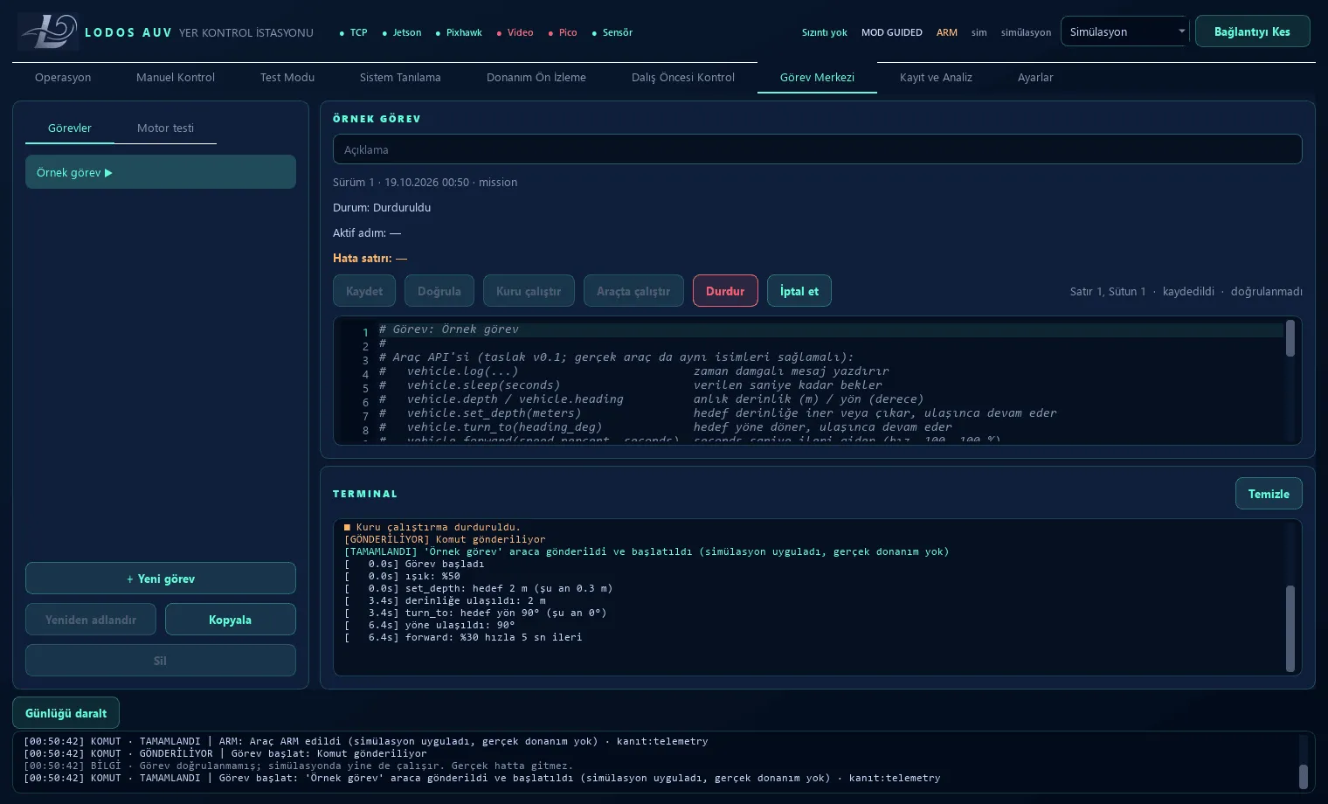Open the Ayarlar tab
This screenshot has height=804, width=1328.
[1035, 77]
